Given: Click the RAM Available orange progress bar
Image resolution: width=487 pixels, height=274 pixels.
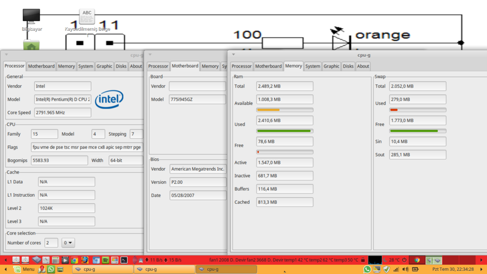Looking at the screenshot, I should point(285,110).
